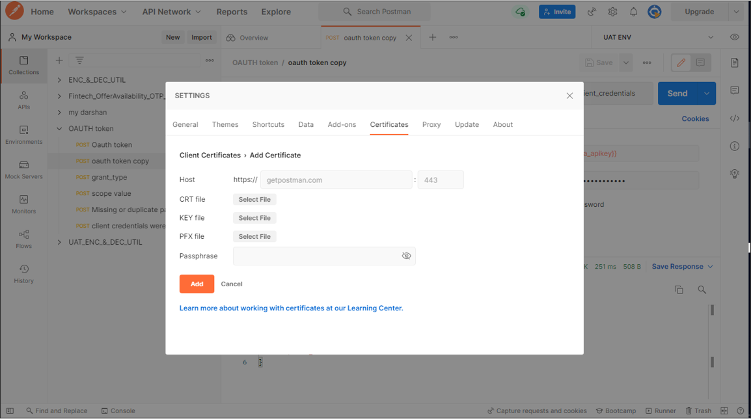Click the code snippet icon on right sidebar
751x419 pixels.
point(735,118)
